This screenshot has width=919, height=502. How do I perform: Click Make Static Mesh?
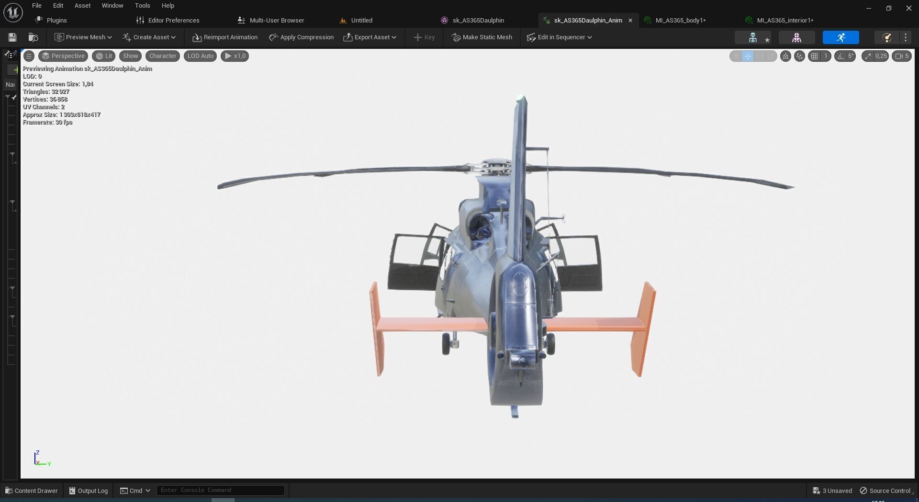pyautogui.click(x=482, y=37)
